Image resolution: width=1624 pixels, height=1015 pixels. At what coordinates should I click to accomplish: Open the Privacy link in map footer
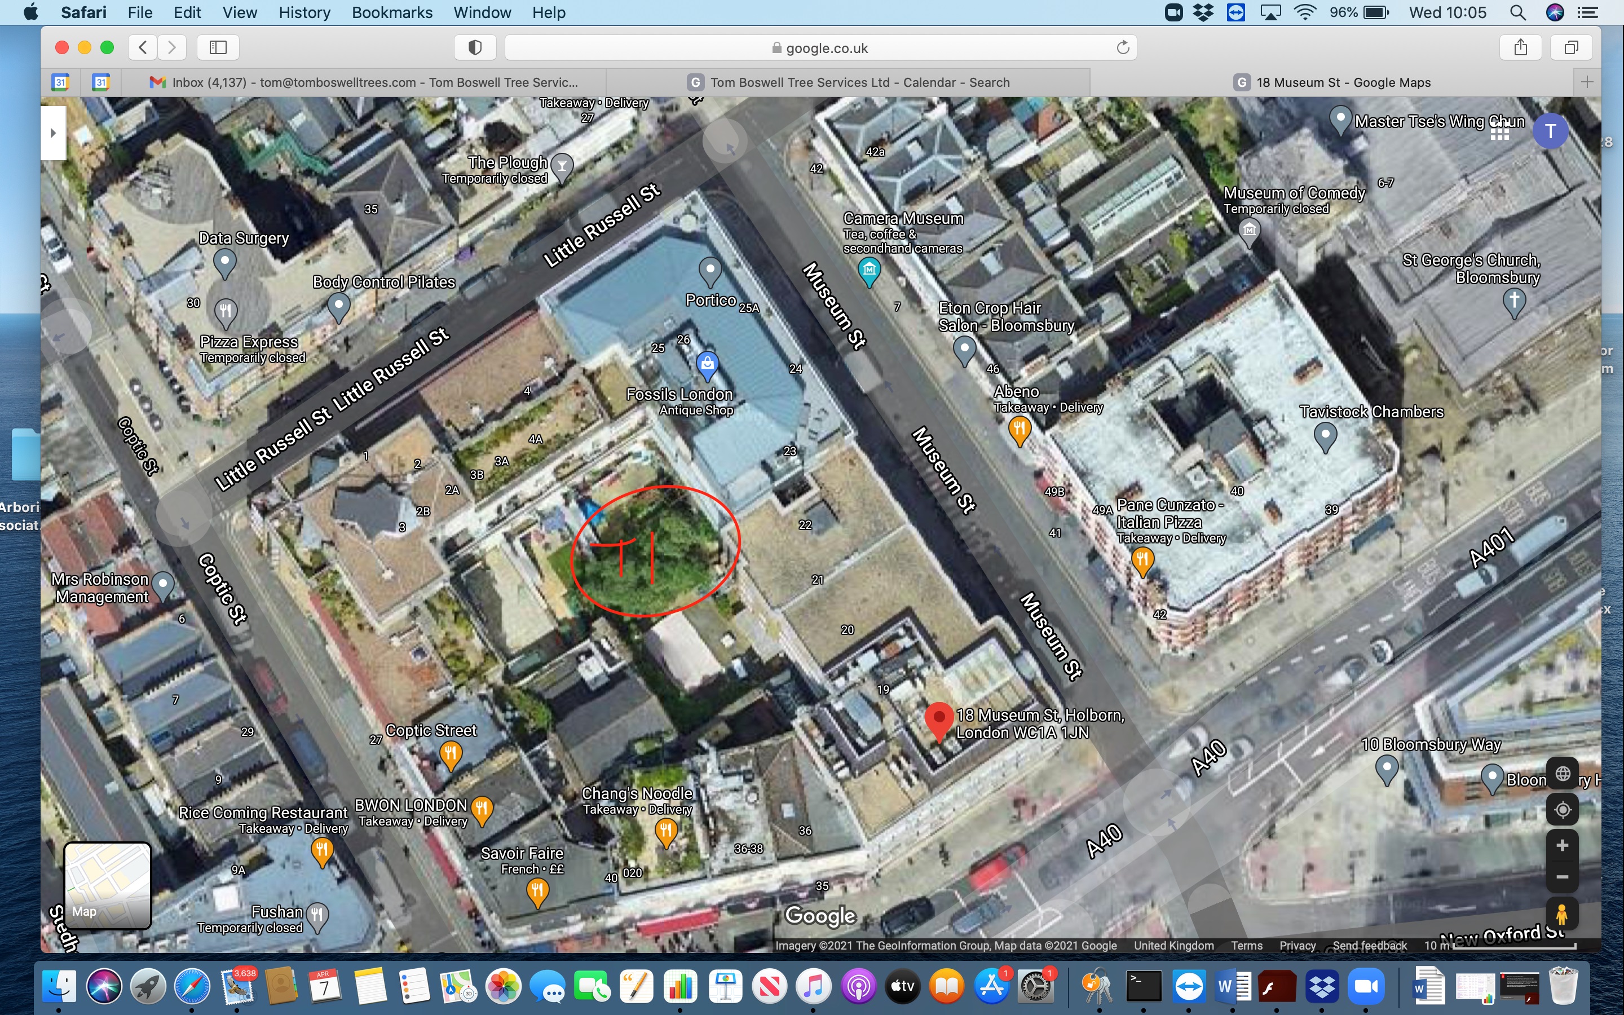coord(1297,945)
